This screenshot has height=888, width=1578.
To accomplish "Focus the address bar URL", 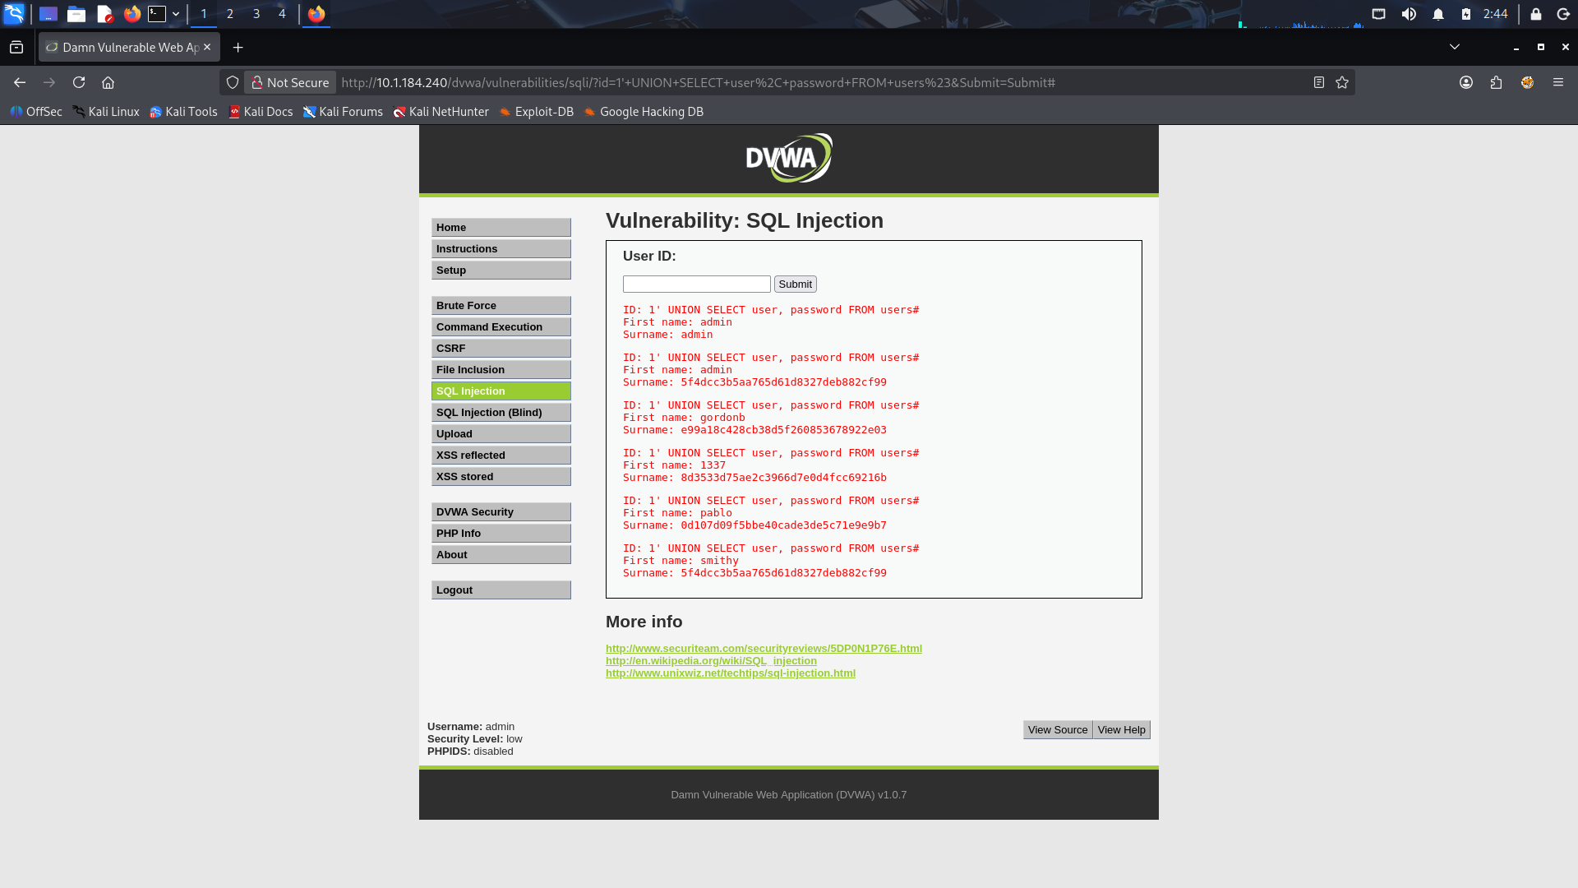I will (698, 82).
